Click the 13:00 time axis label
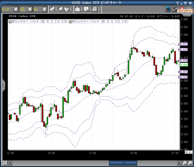 click(11, 153)
